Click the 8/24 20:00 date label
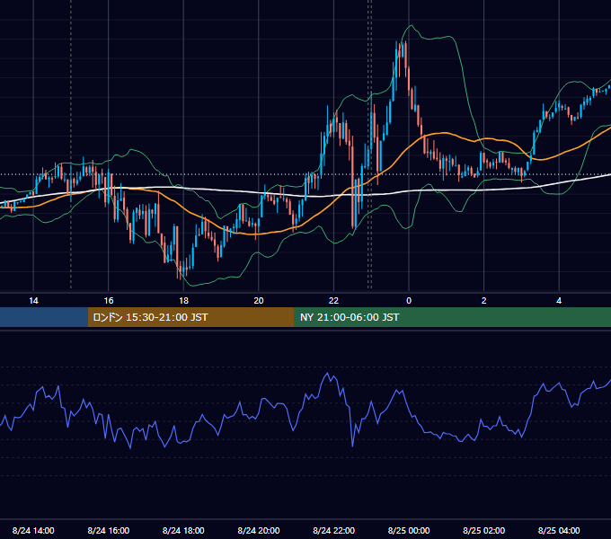This screenshot has height=539, width=611. pyautogui.click(x=259, y=530)
